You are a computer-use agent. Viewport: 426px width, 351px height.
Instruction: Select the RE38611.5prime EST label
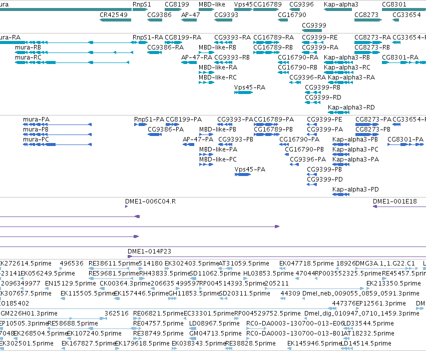pyautogui.click(x=114, y=263)
